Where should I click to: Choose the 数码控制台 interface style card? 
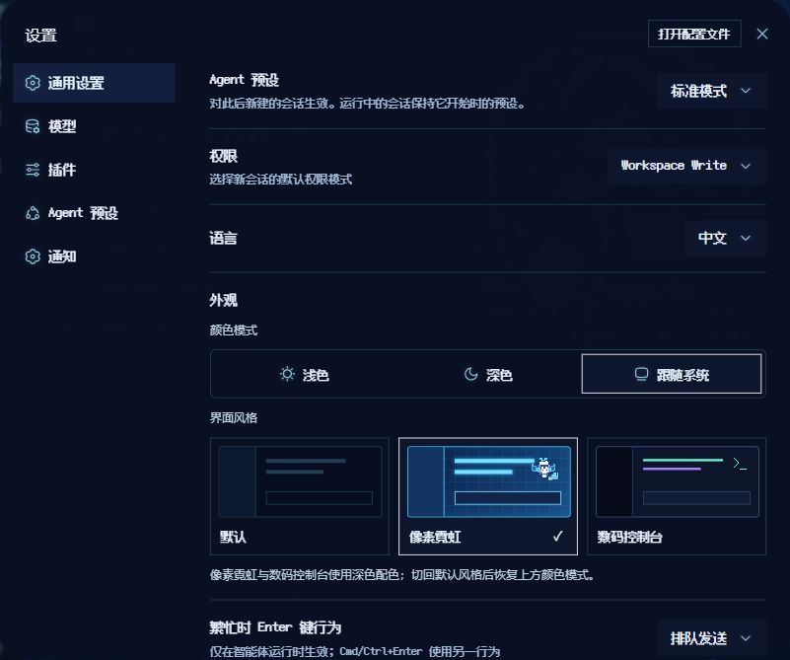[x=677, y=496]
